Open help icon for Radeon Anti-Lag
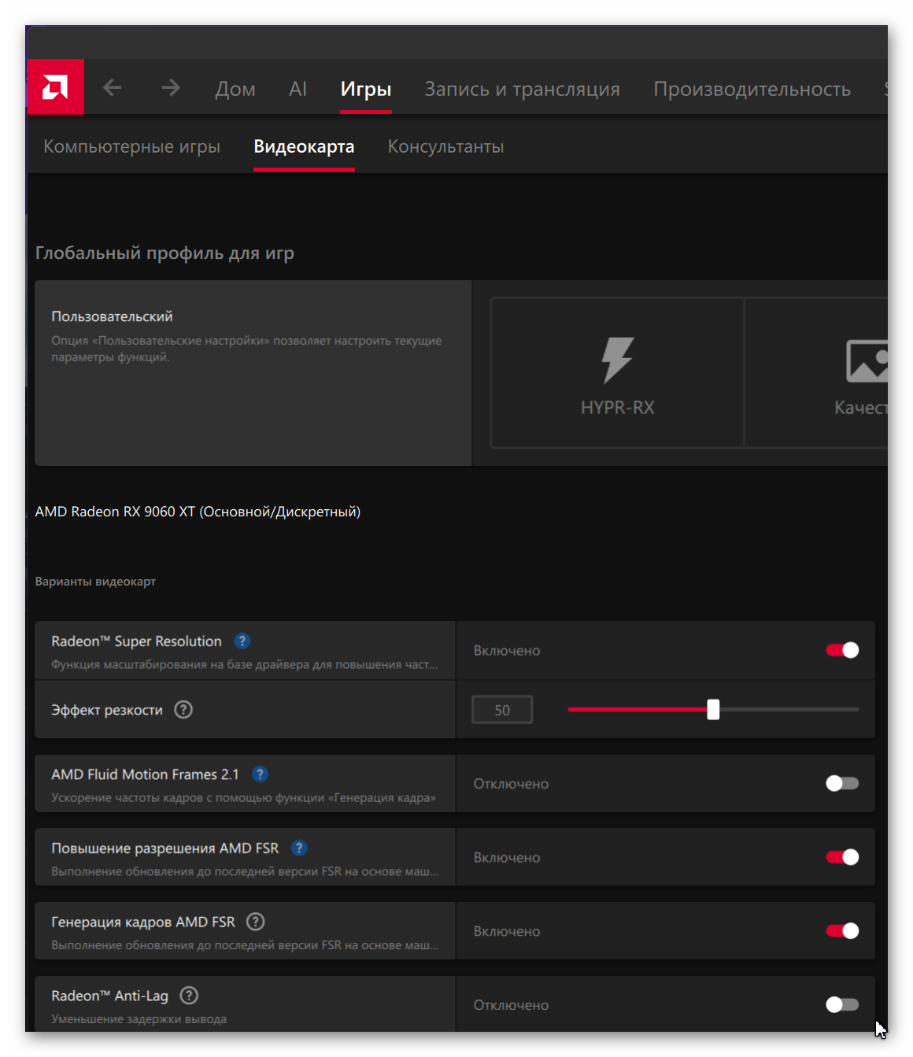The image size is (913, 1057). [x=189, y=995]
